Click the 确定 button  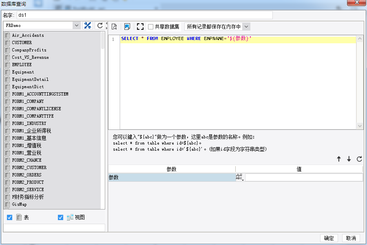point(329,238)
